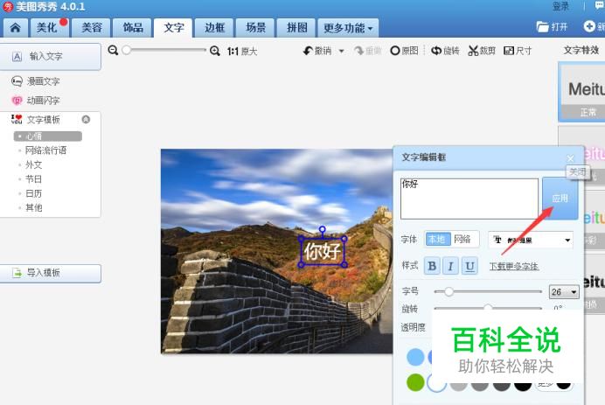Select the 本地 font source toggle
This screenshot has height=405, width=605.
coord(437,240)
